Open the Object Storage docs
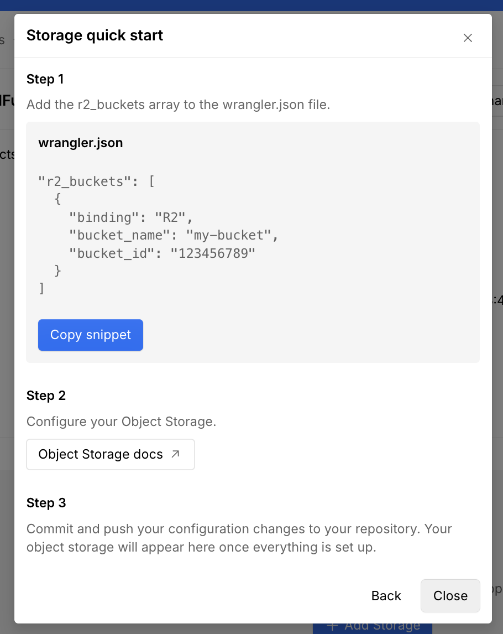503x634 pixels. [x=110, y=454]
